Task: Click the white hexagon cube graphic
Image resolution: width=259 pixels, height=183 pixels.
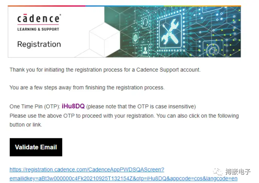Action: click(104, 40)
